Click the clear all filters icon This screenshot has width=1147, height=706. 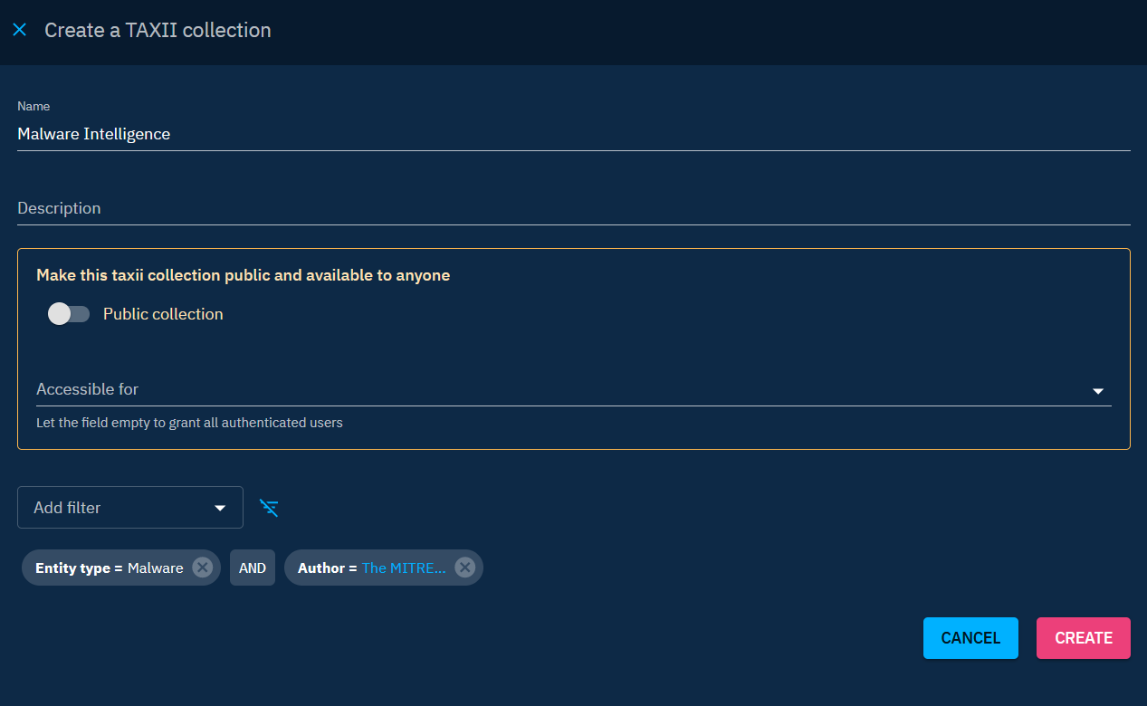coord(269,508)
